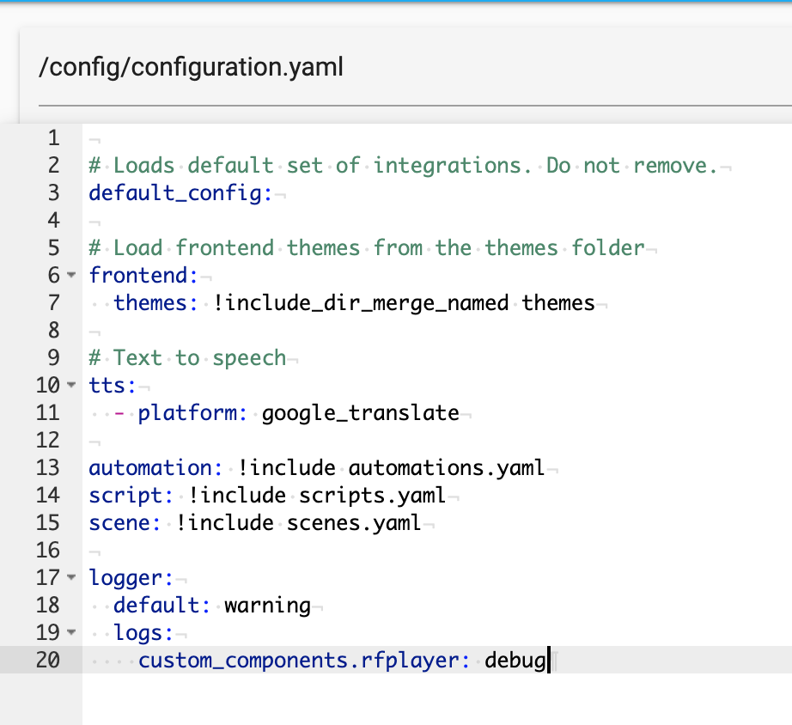Place cursor after default_config: key
This screenshot has width=792, height=725.
pyautogui.click(x=273, y=193)
